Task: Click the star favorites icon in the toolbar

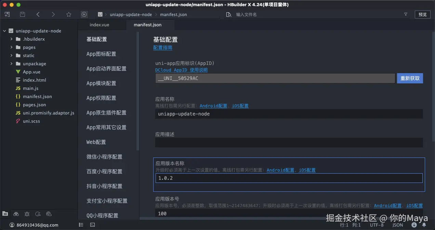Action: click(69, 14)
